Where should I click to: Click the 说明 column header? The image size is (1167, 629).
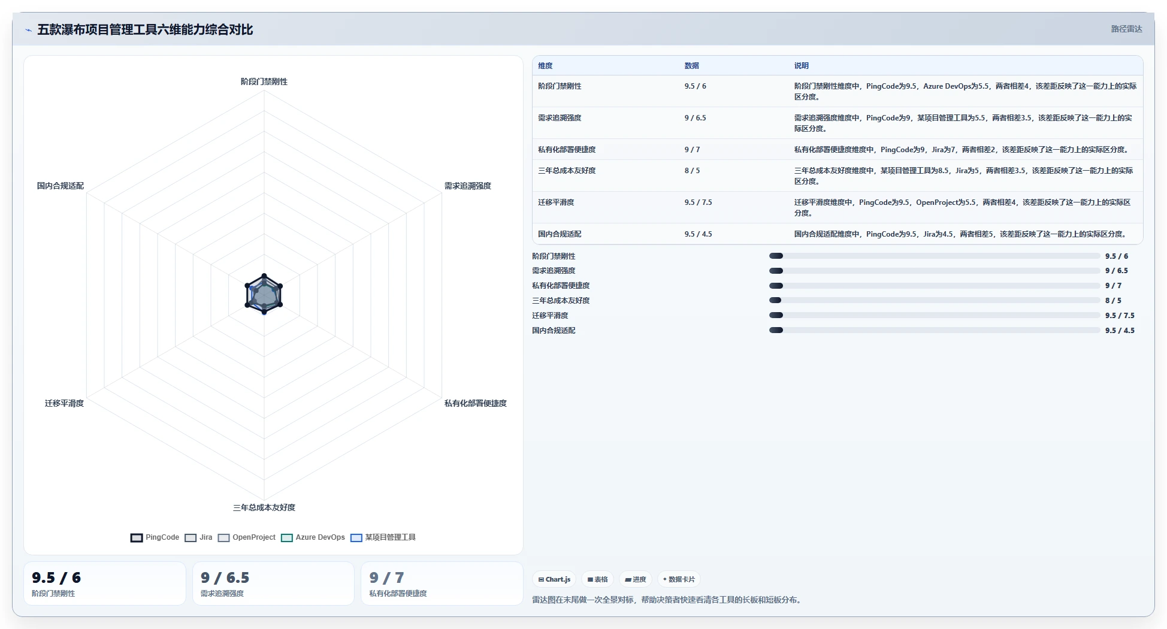802,66
